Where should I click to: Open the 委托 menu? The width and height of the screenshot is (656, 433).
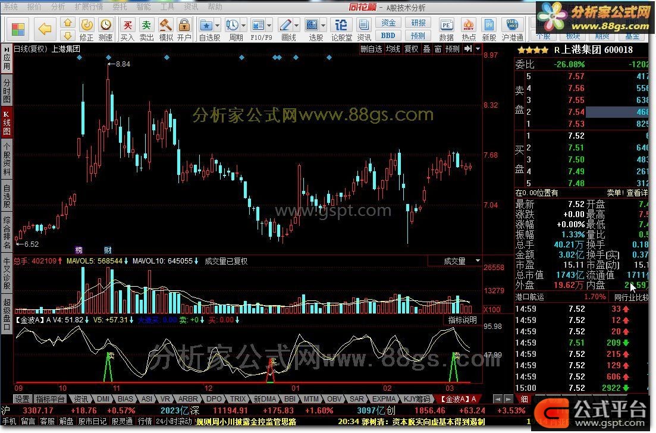pyautogui.click(x=120, y=7)
